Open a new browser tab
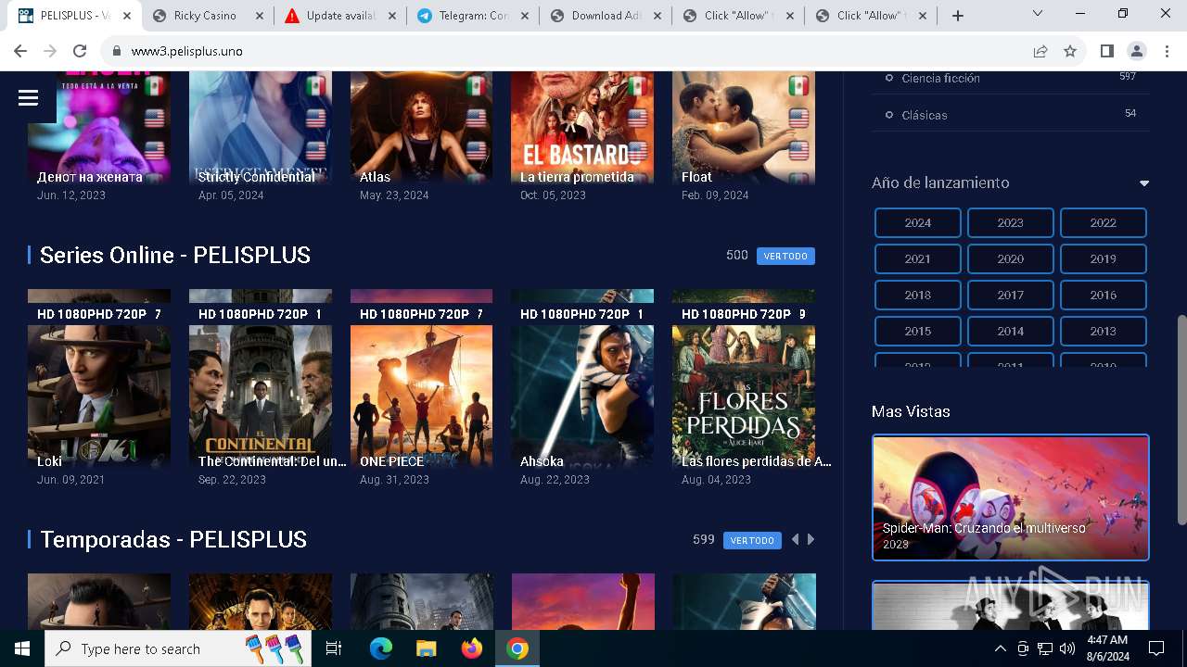Image resolution: width=1187 pixels, height=667 pixels. pyautogui.click(x=958, y=16)
